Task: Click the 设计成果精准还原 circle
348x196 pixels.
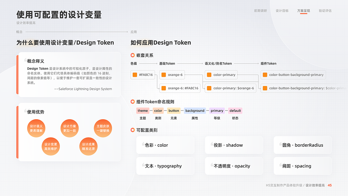Action: (88, 146)
